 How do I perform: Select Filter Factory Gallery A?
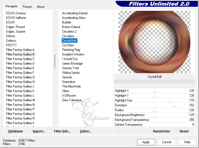pos(20,50)
